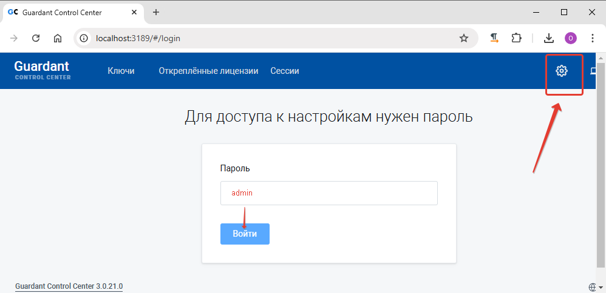Go to the Сессии tab
Image resolution: width=606 pixels, height=293 pixels.
284,71
